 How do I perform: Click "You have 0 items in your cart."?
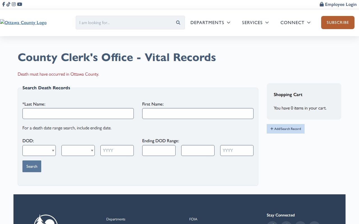[300, 108]
